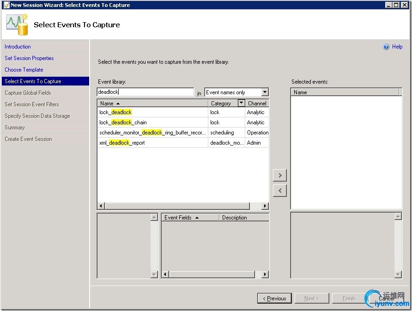Open Set Session Properties page
Viewport: 412px width, 311px height.
29,58
